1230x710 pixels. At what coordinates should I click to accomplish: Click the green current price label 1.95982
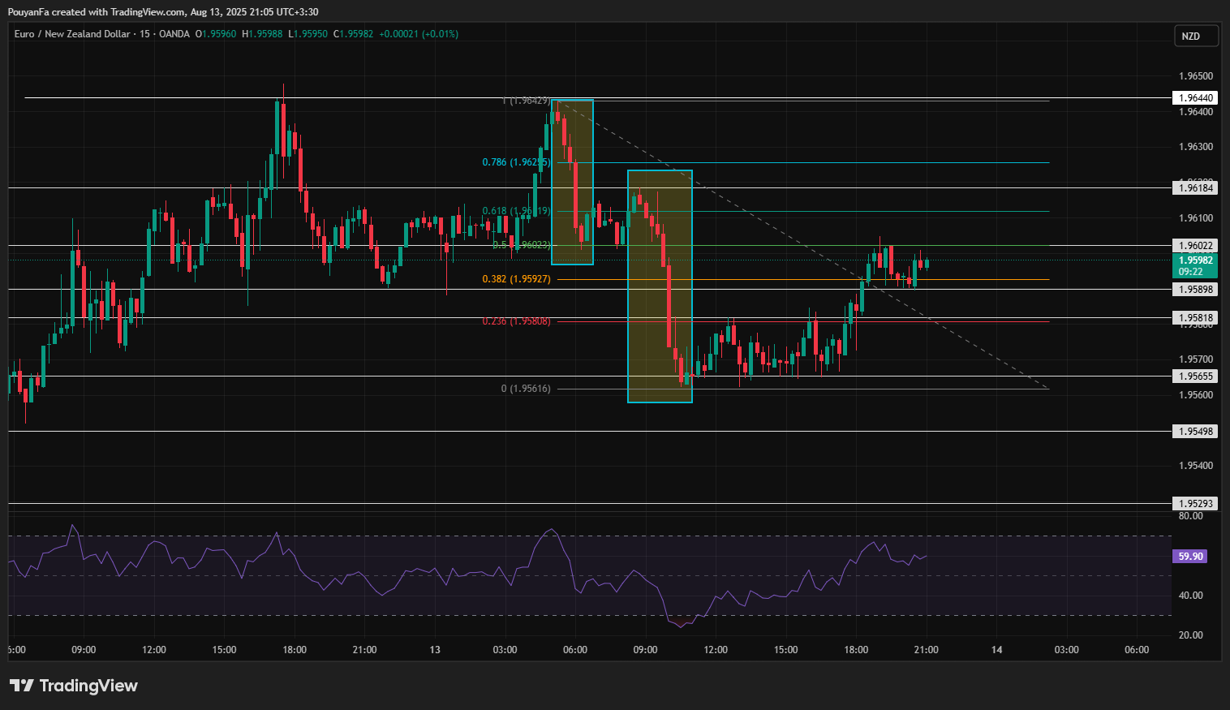click(x=1196, y=260)
